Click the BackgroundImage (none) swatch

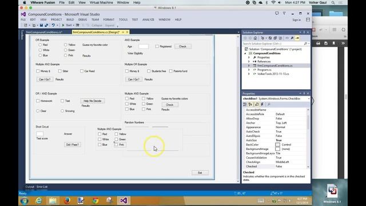pyautogui.click(x=277, y=149)
